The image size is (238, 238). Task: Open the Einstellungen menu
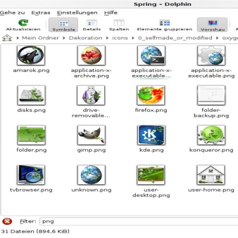pos(77,12)
